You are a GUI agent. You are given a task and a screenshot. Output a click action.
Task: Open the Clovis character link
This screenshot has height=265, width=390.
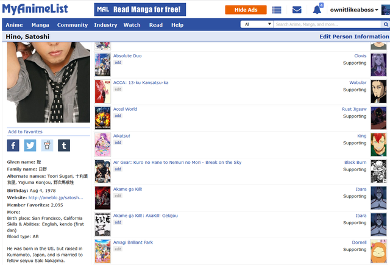(360, 56)
